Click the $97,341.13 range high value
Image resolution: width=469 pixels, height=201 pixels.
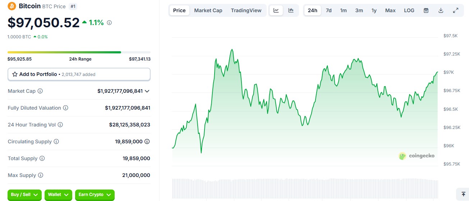(x=140, y=59)
